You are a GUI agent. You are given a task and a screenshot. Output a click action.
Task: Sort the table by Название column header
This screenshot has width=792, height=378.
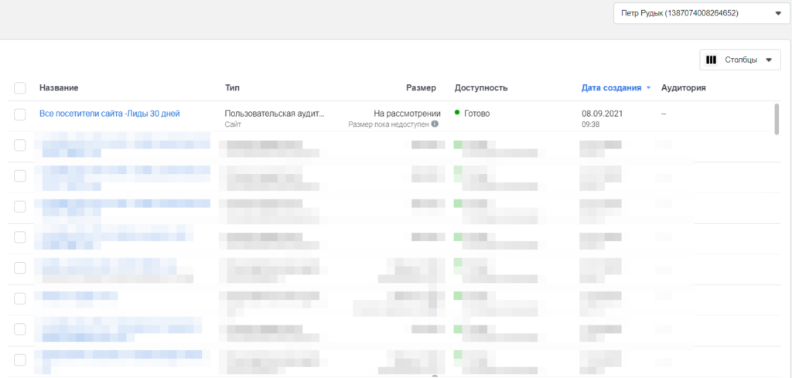[x=59, y=88]
